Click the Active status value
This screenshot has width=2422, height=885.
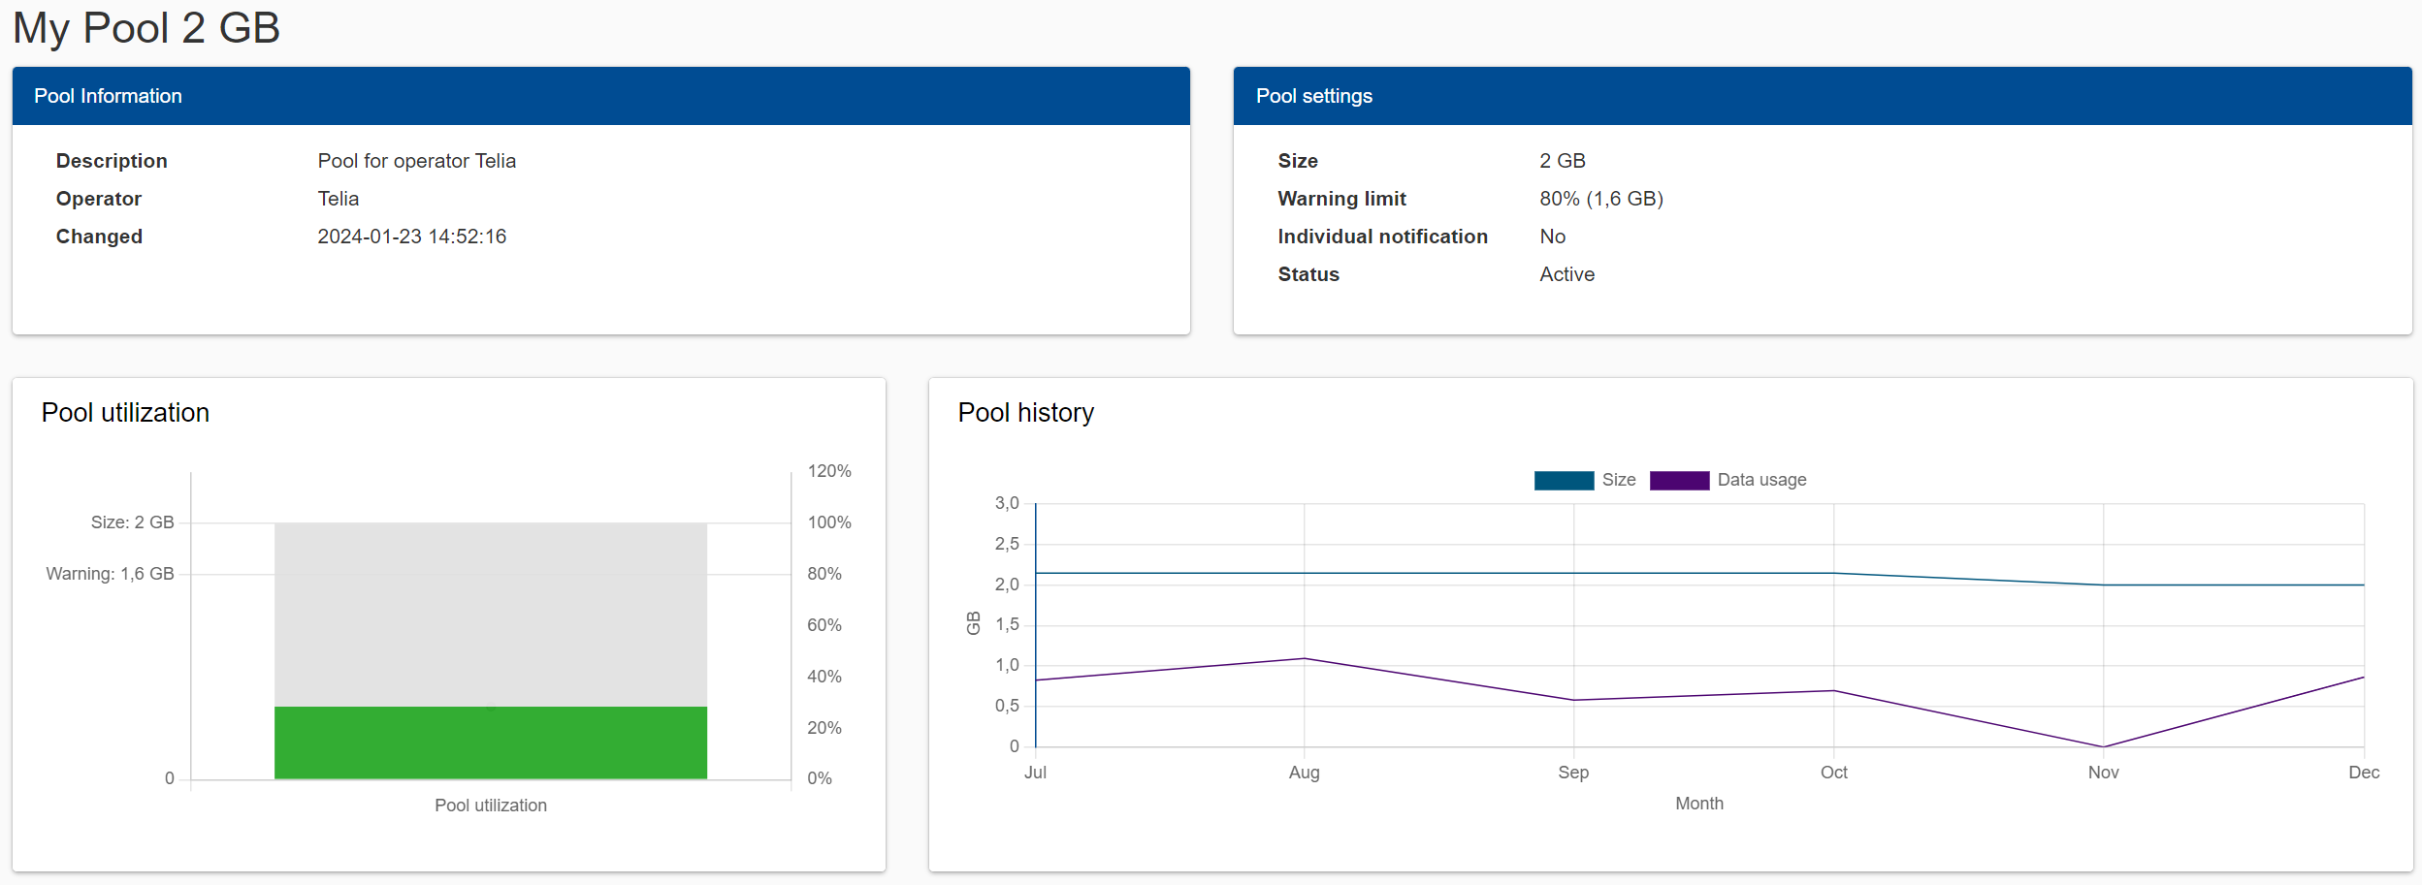tap(1566, 274)
